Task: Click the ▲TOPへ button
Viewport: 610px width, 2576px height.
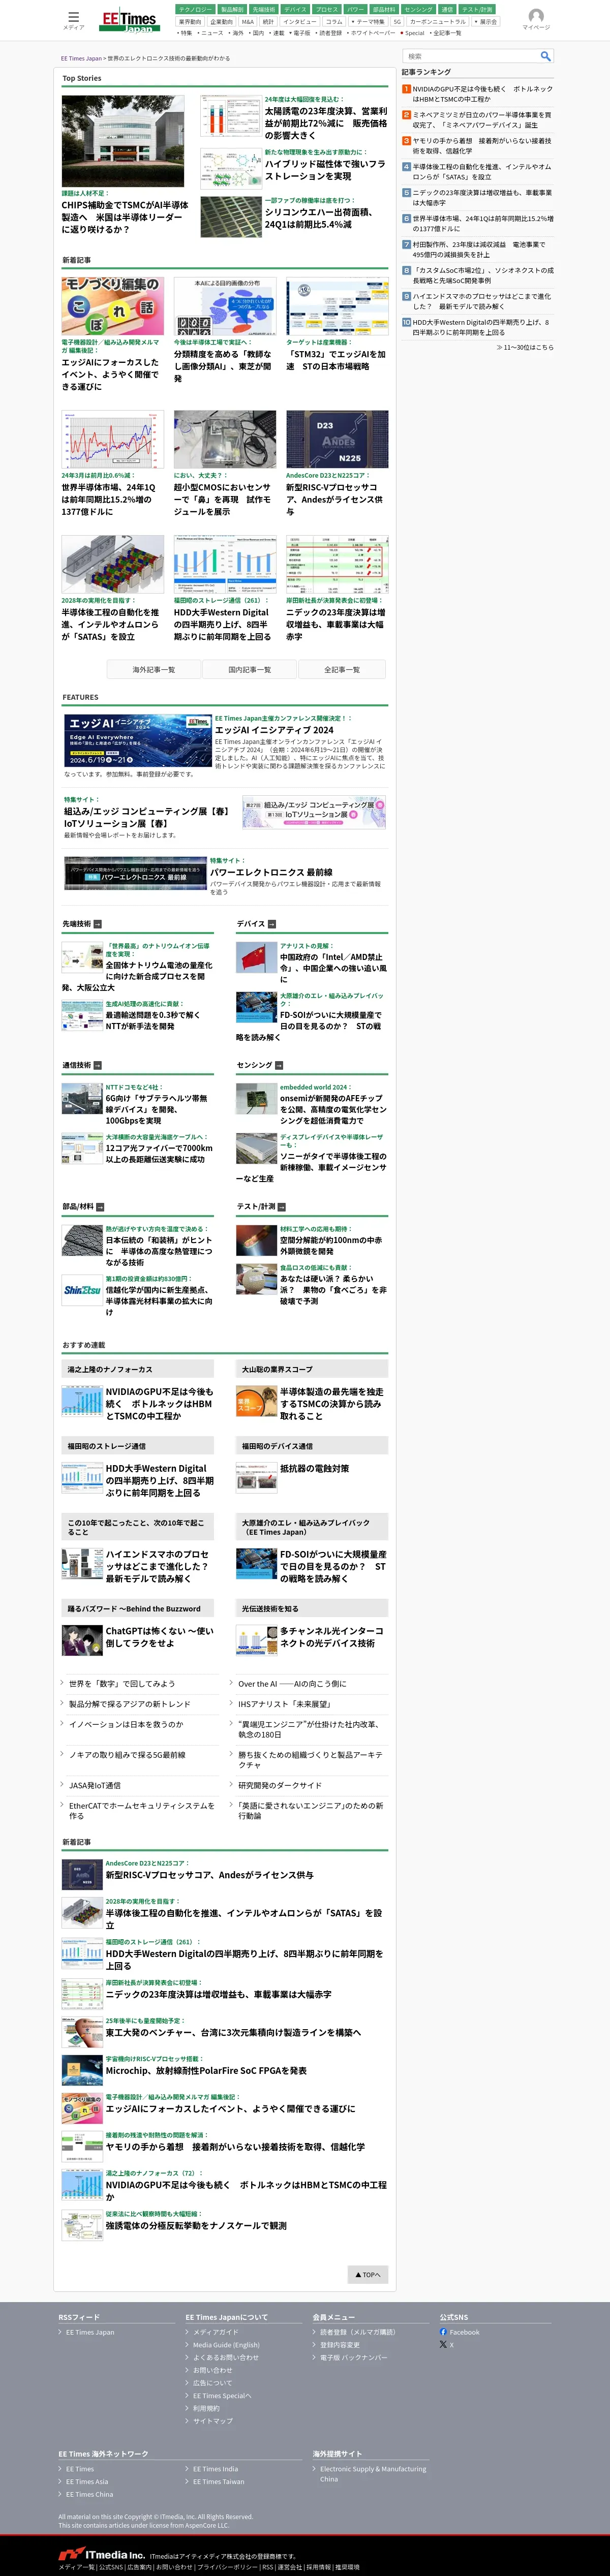Action: [367, 2275]
